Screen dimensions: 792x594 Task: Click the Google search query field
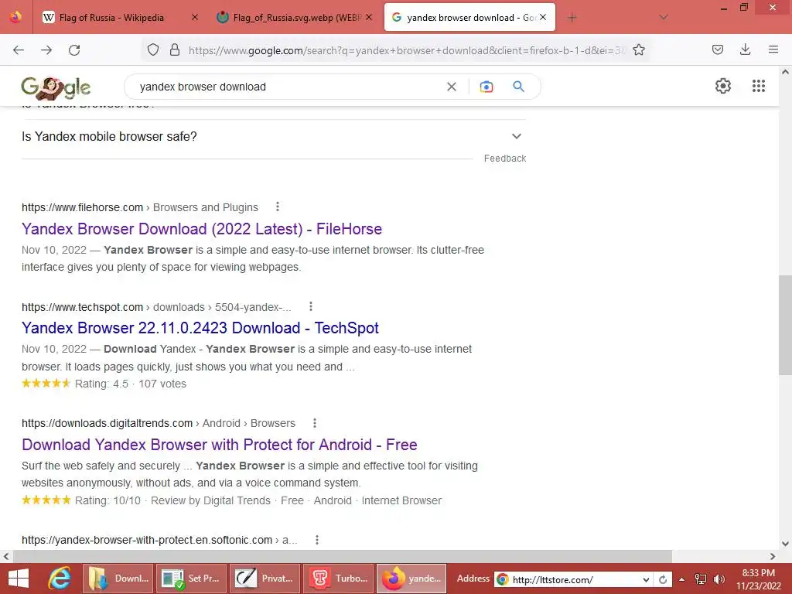tap(288, 87)
